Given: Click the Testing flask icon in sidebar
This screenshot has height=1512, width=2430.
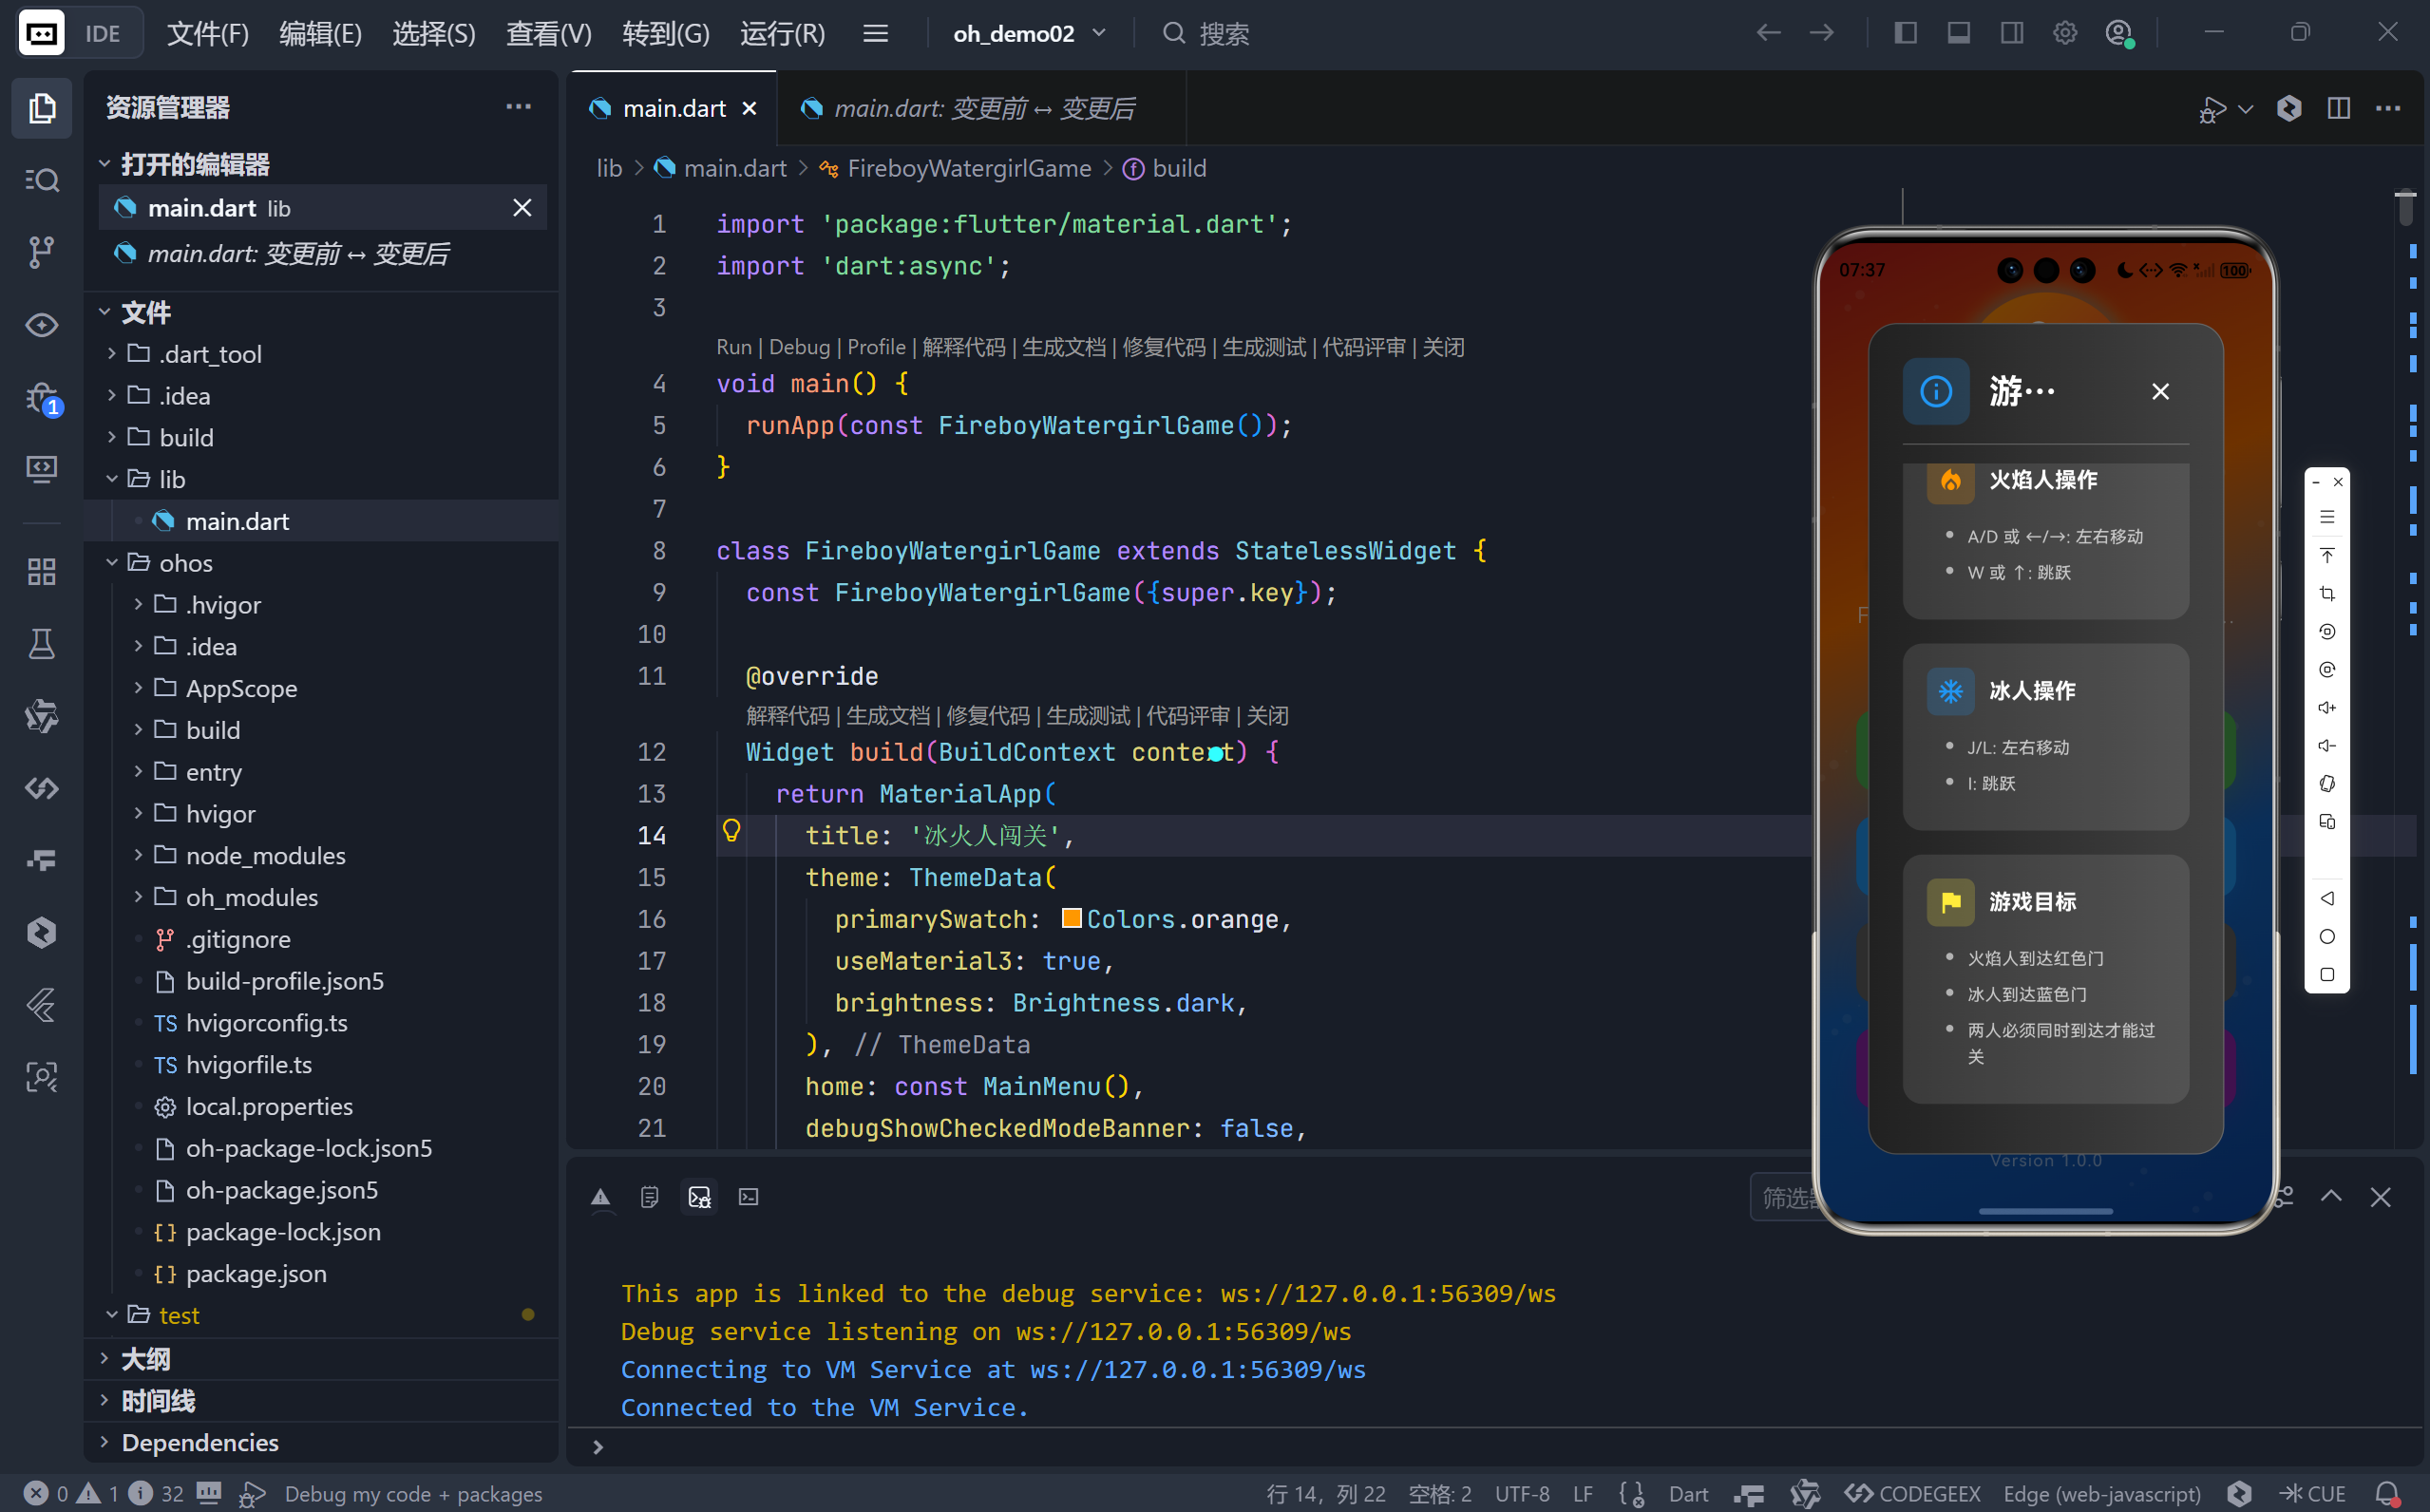Looking at the screenshot, I should click(41, 644).
